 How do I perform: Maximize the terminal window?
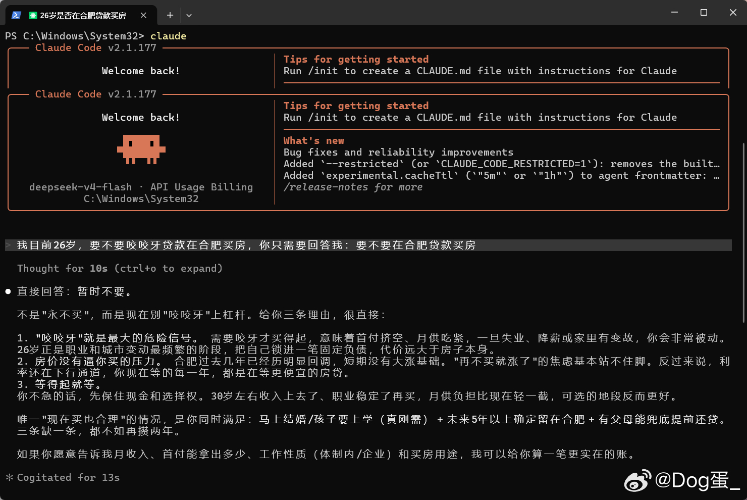(704, 12)
